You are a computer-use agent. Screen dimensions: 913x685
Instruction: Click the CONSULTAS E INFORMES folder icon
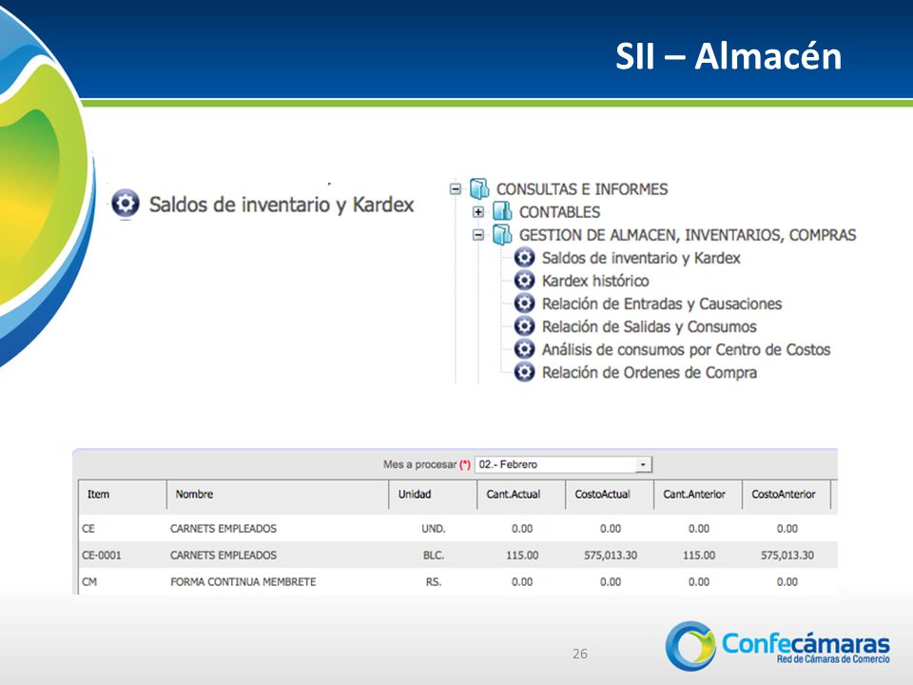pyautogui.click(x=479, y=188)
